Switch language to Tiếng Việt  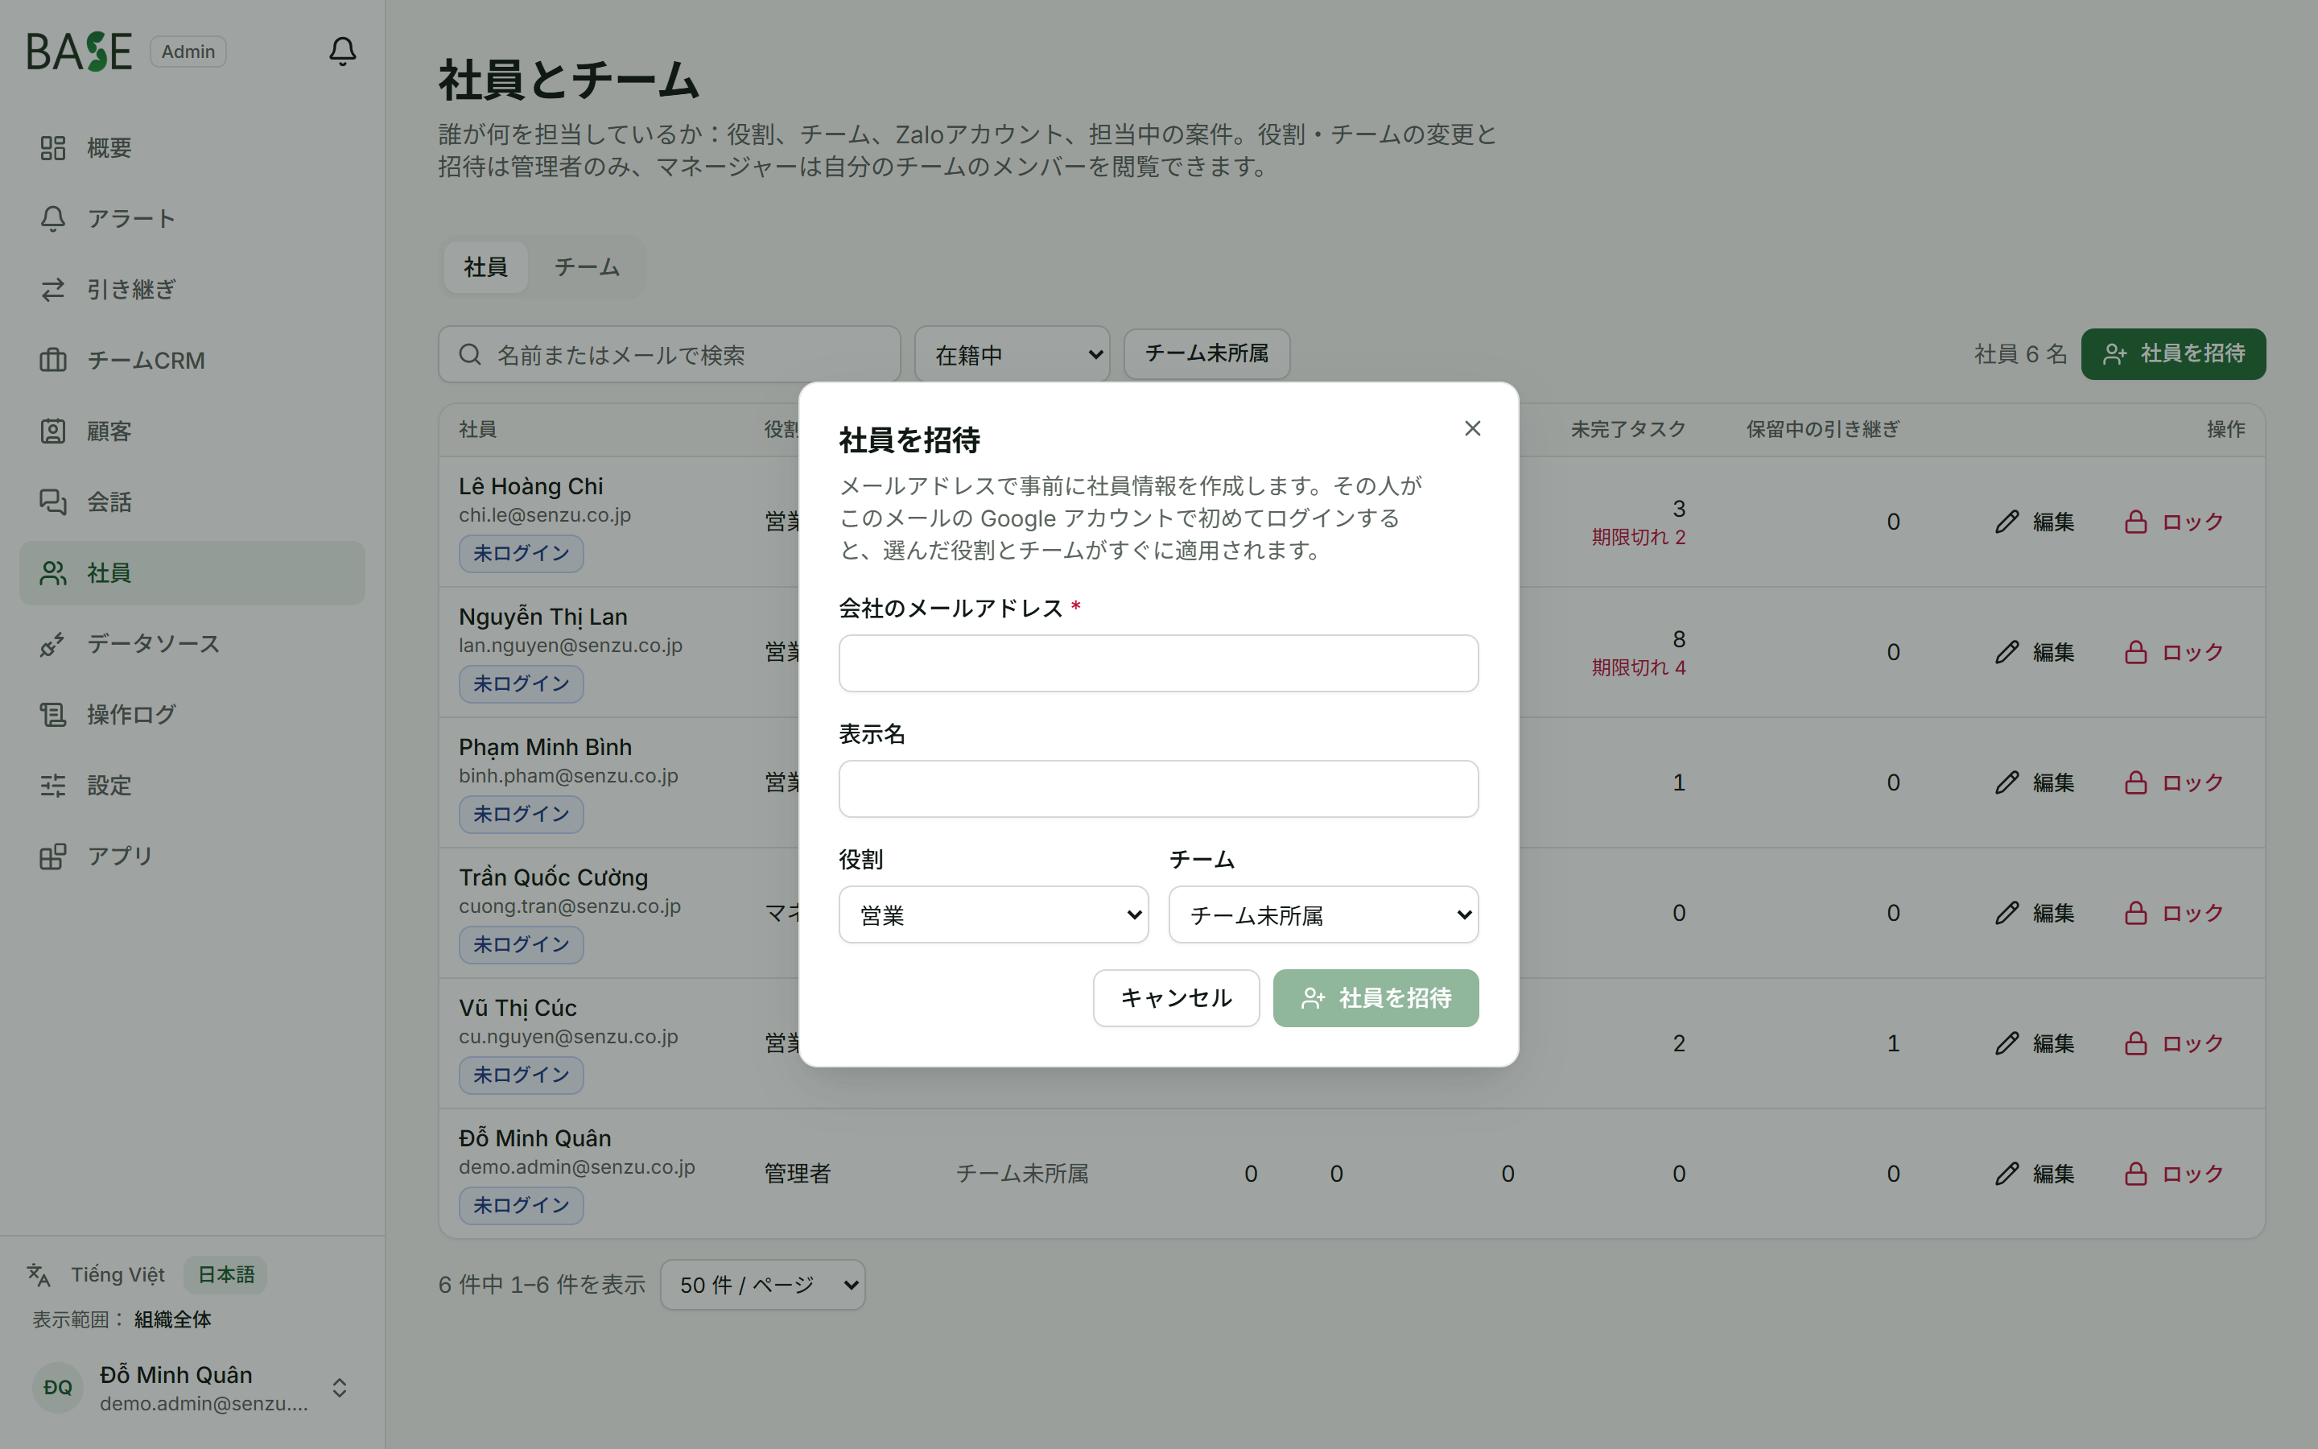118,1274
